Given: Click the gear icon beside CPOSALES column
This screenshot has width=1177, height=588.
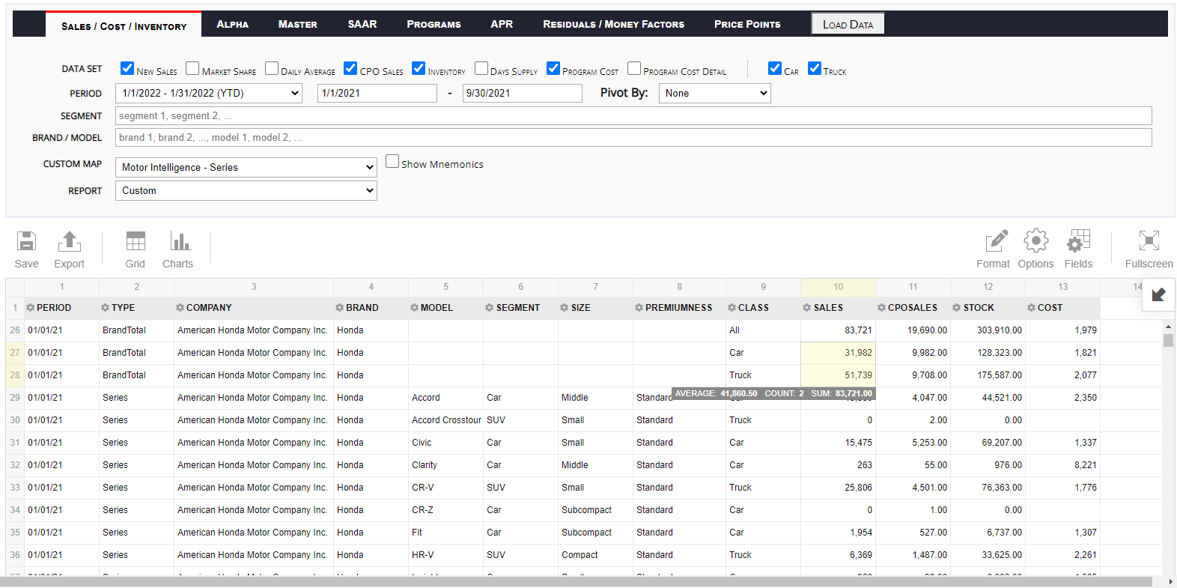Looking at the screenshot, I should pos(882,308).
